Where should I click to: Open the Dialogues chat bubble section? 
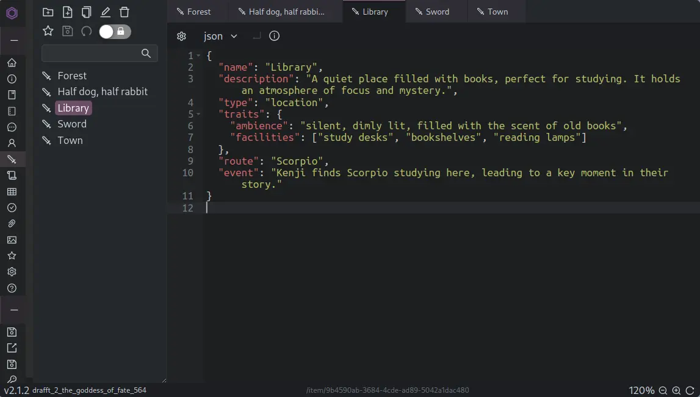[x=12, y=127]
